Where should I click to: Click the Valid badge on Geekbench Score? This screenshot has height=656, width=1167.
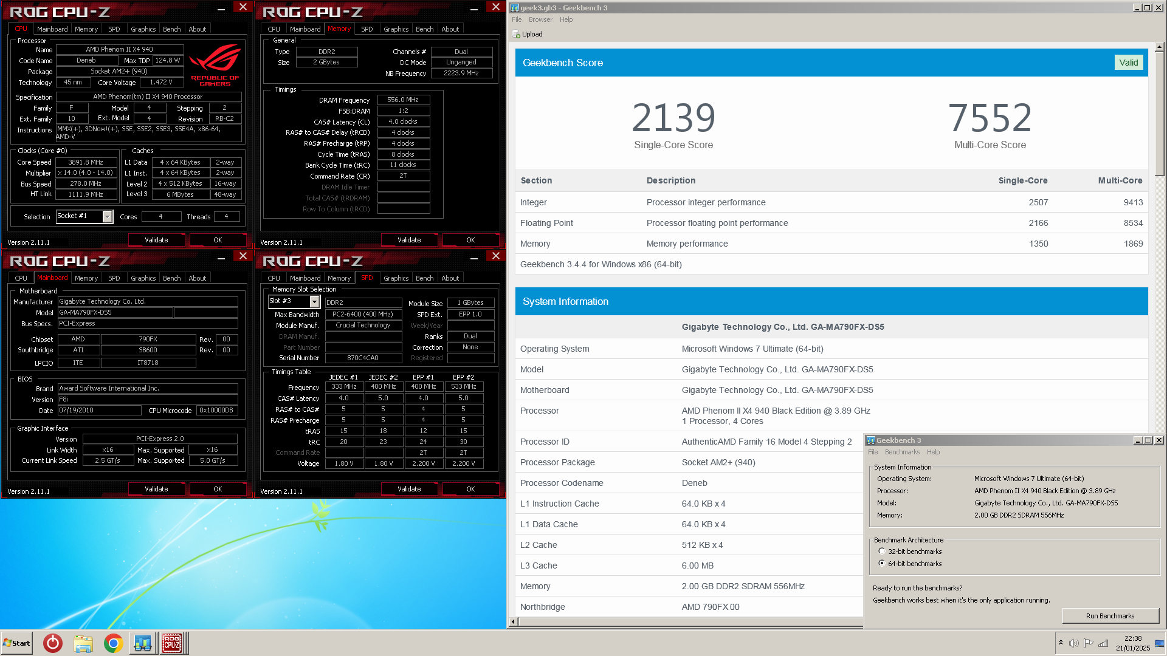point(1129,63)
